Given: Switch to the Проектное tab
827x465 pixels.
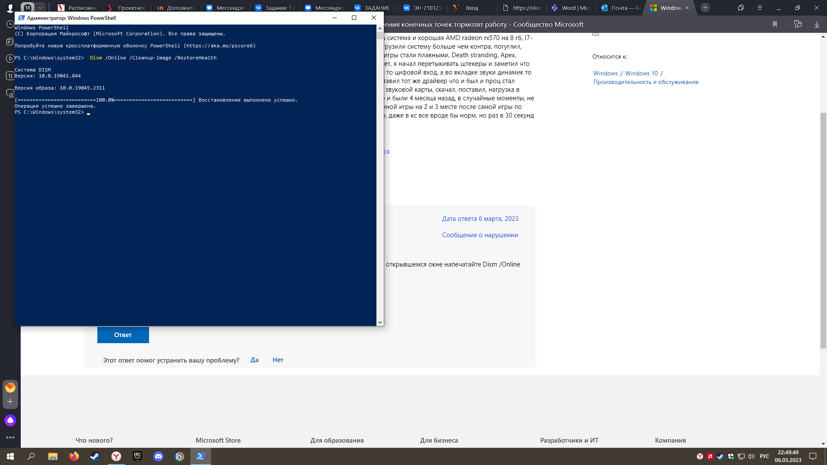Looking at the screenshot, I should point(127,8).
